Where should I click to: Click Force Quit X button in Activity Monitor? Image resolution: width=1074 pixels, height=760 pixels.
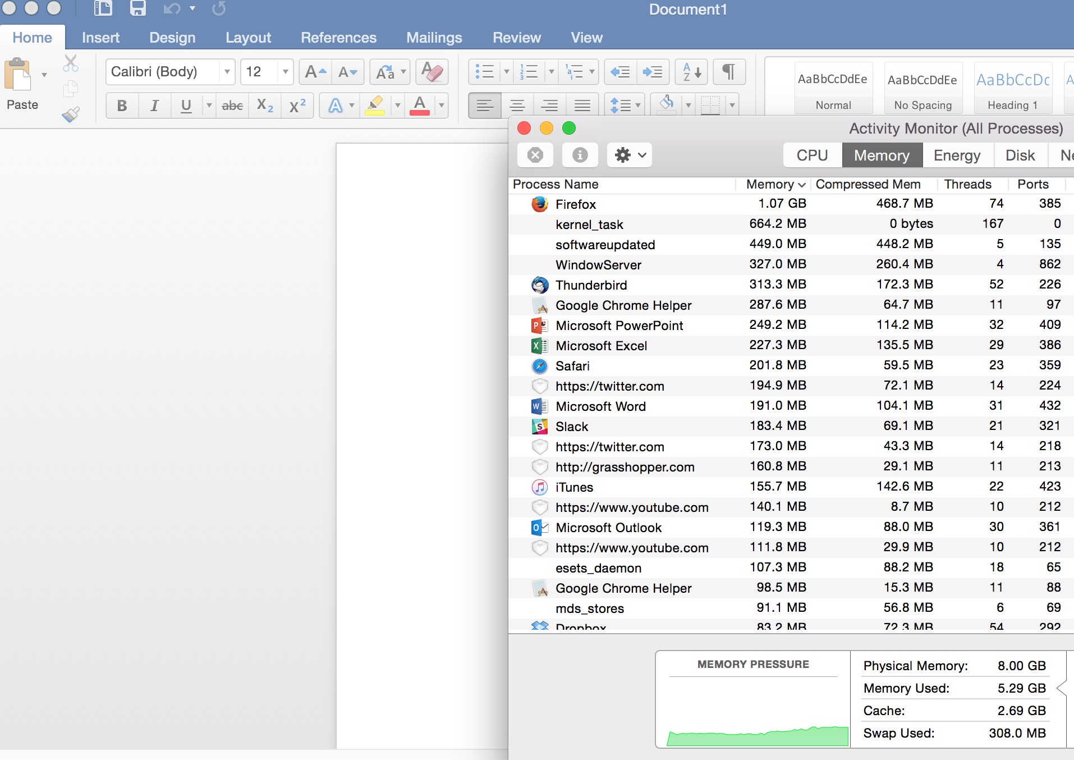[x=535, y=154]
